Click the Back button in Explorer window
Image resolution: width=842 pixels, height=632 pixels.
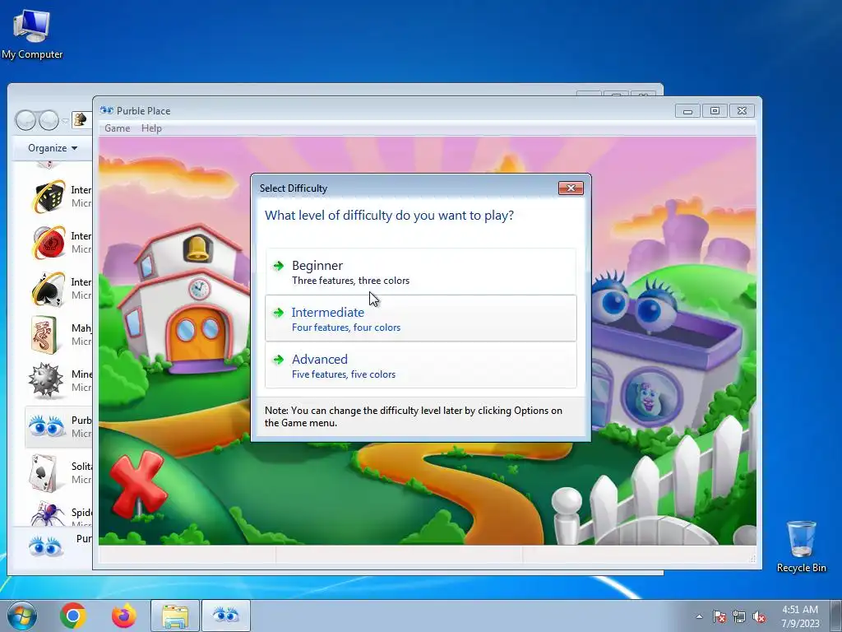(x=25, y=120)
